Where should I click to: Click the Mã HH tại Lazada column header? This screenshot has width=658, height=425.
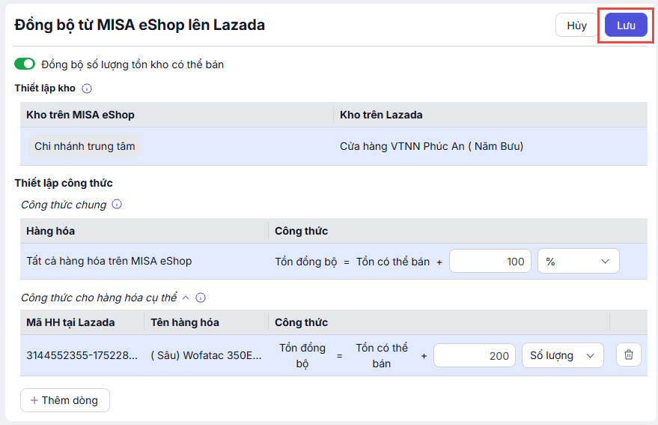point(70,322)
